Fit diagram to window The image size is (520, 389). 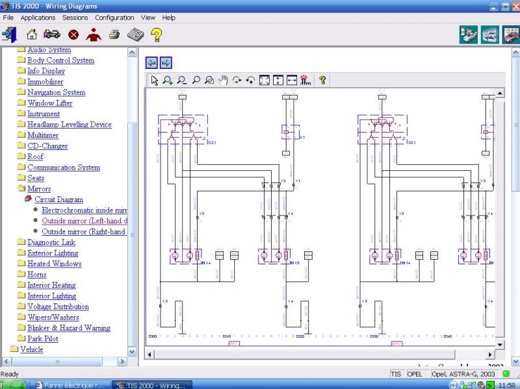[265, 80]
